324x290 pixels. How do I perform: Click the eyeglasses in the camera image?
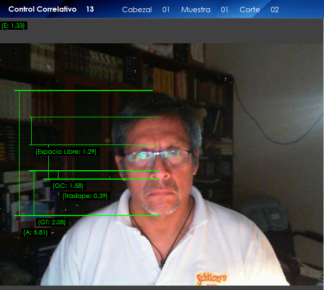pyautogui.click(x=156, y=158)
